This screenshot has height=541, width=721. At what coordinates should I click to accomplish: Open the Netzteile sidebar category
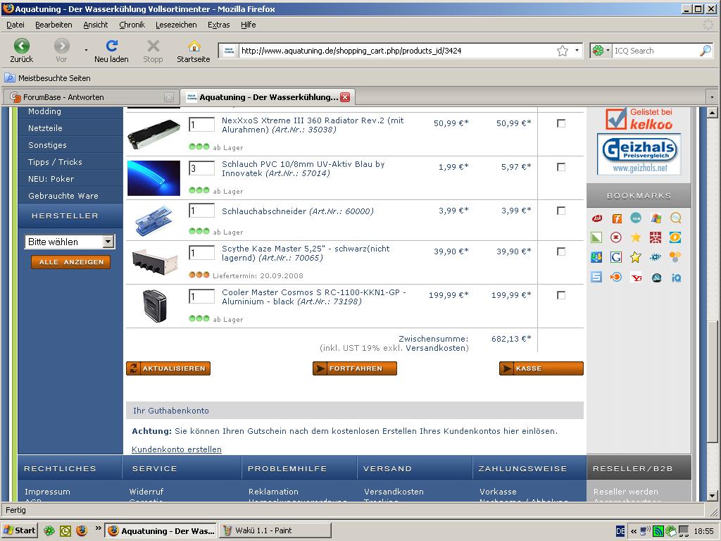coord(45,128)
